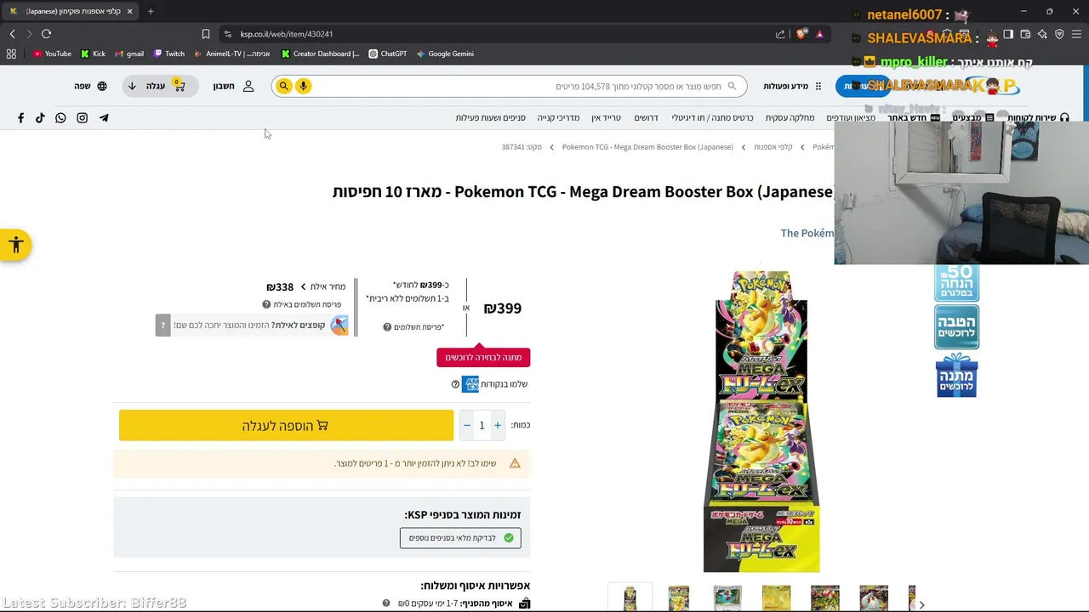Open KSP Telegram icon
1089x612 pixels.
click(104, 118)
